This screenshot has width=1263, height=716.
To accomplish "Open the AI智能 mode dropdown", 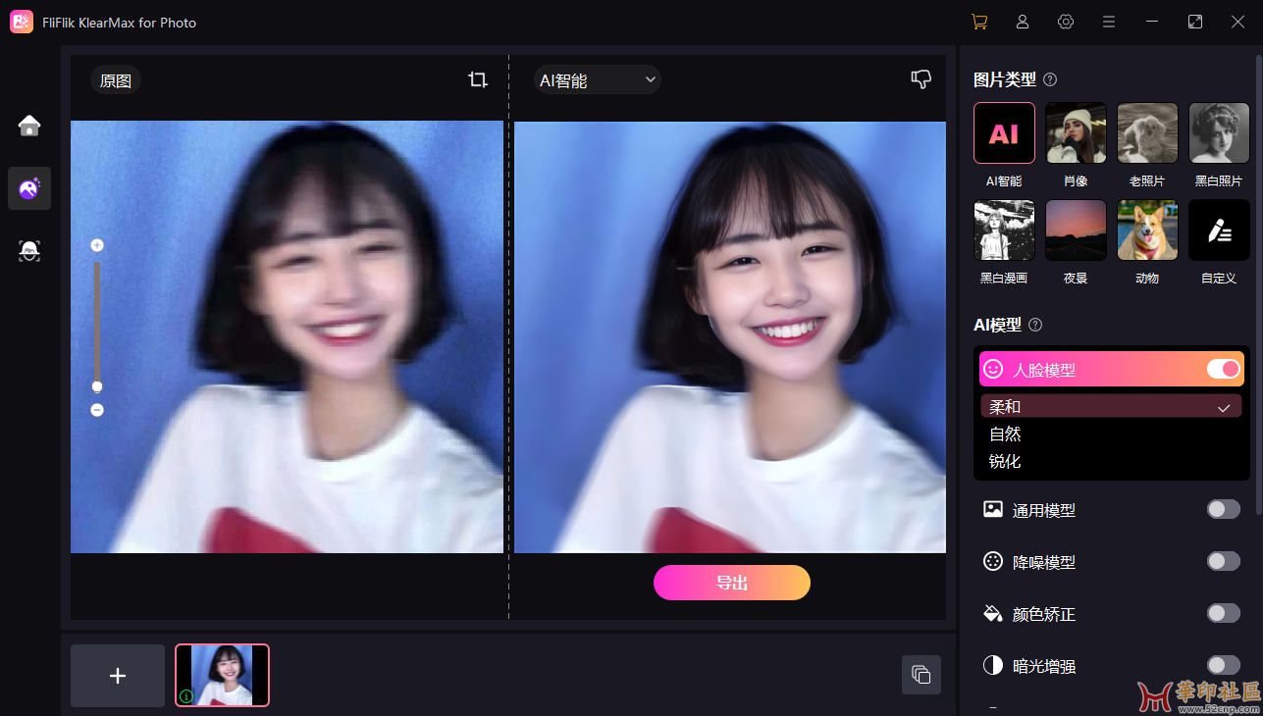I will (x=597, y=80).
